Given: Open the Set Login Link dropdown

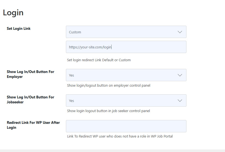Looking at the screenshot, I should point(126,32).
